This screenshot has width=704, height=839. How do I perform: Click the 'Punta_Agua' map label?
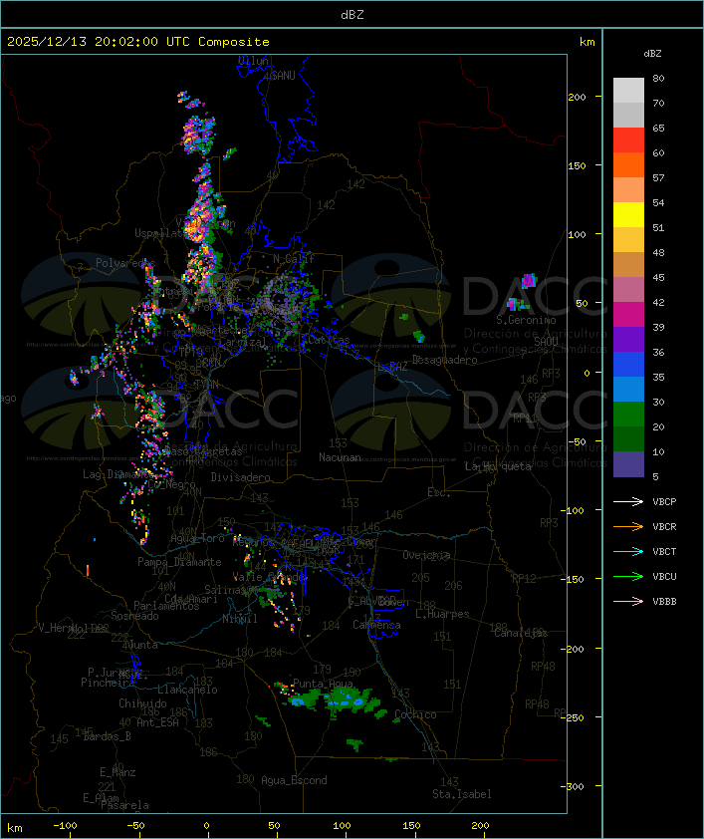pyautogui.click(x=323, y=684)
